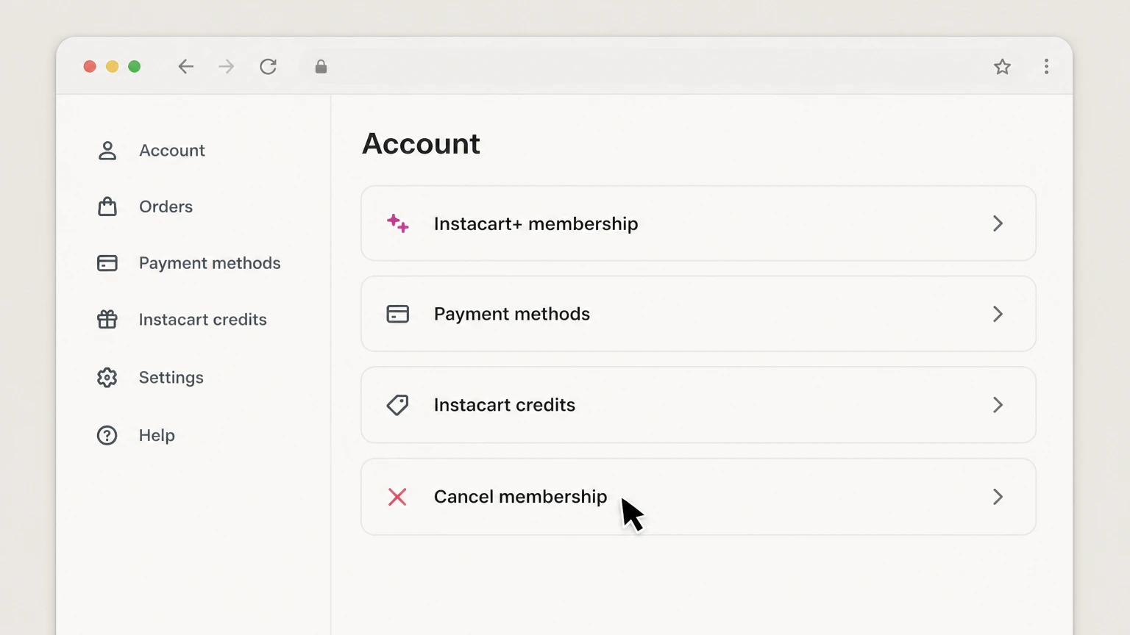The width and height of the screenshot is (1130, 635).
Task: Click the padlock site security icon
Action: coord(321,67)
